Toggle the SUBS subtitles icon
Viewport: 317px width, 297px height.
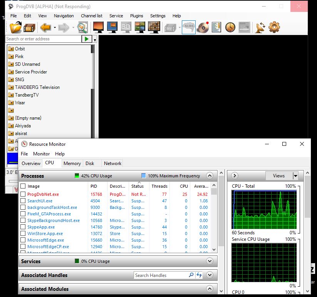coord(189,27)
